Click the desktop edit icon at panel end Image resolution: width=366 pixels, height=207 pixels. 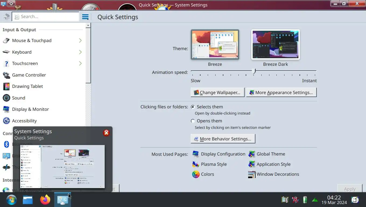click(355, 200)
